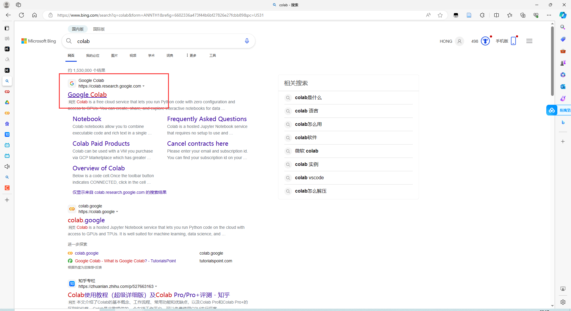This screenshot has height=311, width=571.
Task: Open tab actions menu icon in title bar
Action: (18, 5)
